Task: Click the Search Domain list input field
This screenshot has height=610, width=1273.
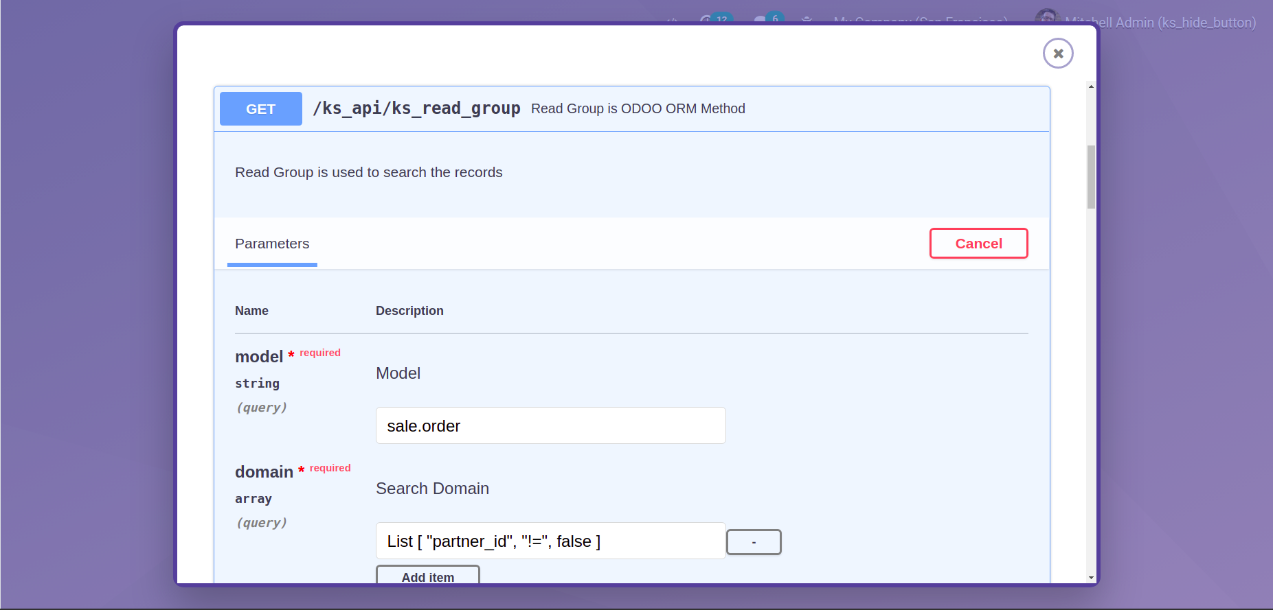Action: click(x=551, y=541)
